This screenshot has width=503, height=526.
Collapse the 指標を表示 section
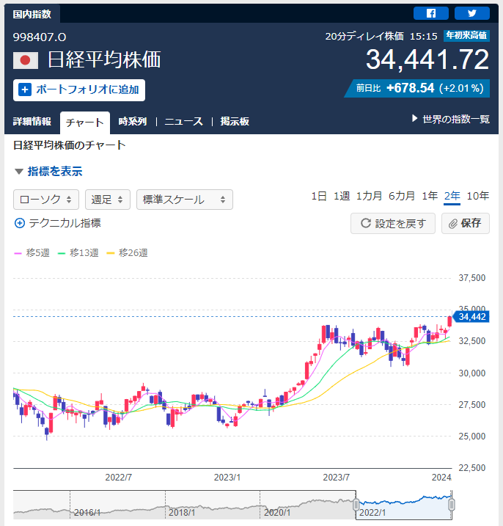coord(48,172)
